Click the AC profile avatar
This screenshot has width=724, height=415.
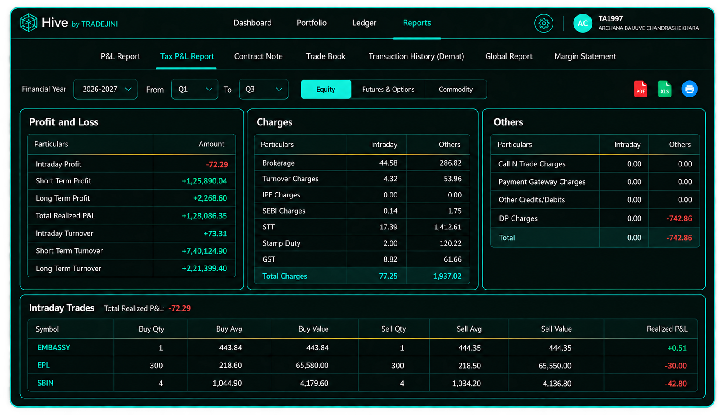[582, 23]
